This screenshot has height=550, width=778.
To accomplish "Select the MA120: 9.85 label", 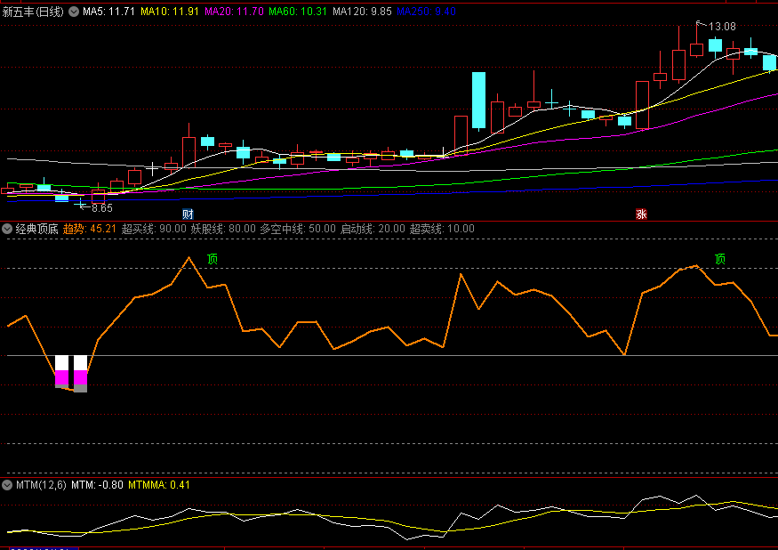I will [x=362, y=12].
